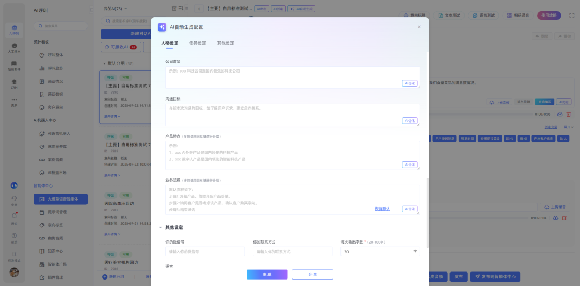
Task: Open 更多 three-dots menu in left rail
Action: click(14, 102)
